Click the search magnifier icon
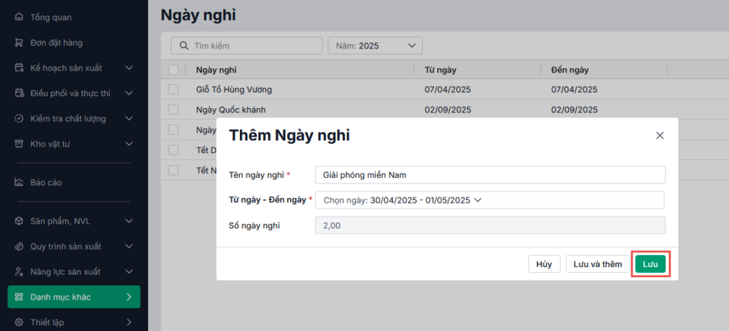 point(184,46)
